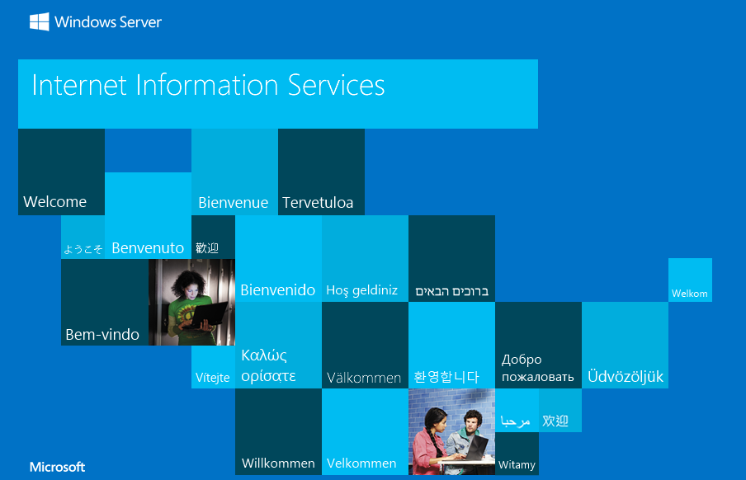Image resolution: width=746 pixels, height=480 pixels.
Task: Click the 'Windows Server' heading text
Action: click(108, 22)
